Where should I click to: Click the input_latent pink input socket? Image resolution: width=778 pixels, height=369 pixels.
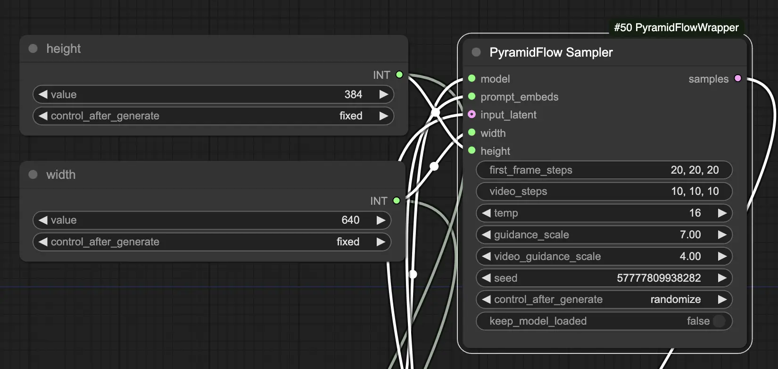[x=472, y=114]
